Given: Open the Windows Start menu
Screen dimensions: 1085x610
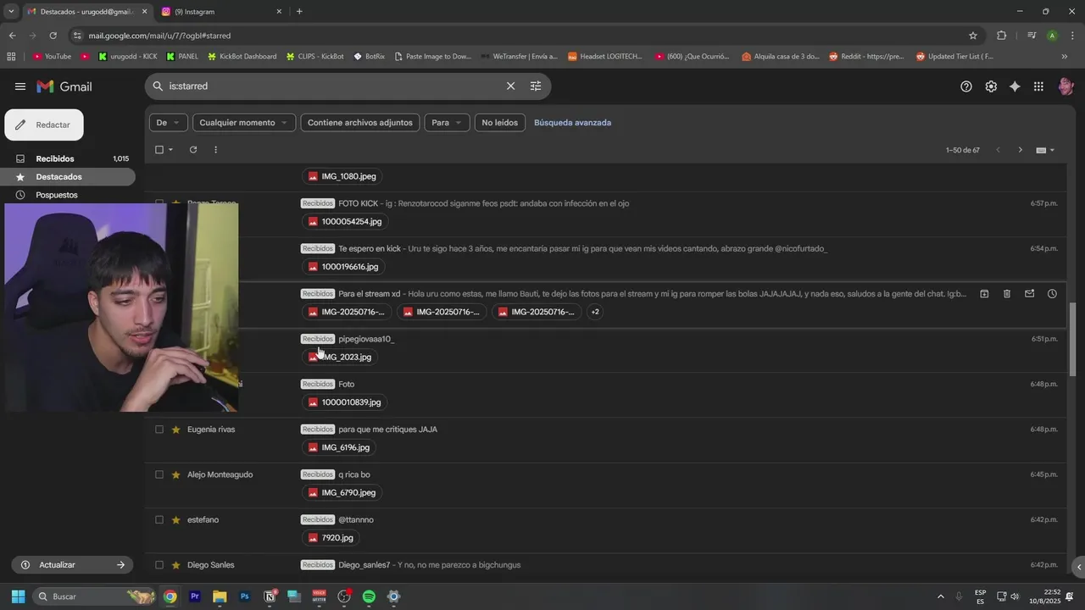Looking at the screenshot, I should 18,596.
